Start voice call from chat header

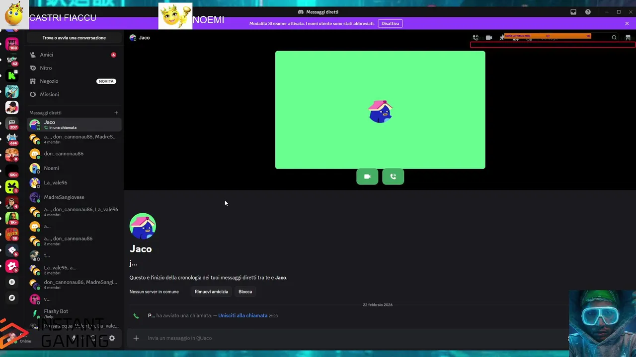[x=476, y=38]
